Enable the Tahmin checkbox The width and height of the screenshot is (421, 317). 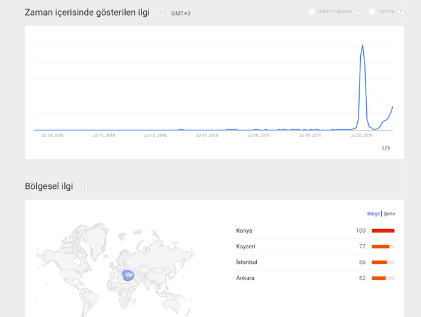372,11
